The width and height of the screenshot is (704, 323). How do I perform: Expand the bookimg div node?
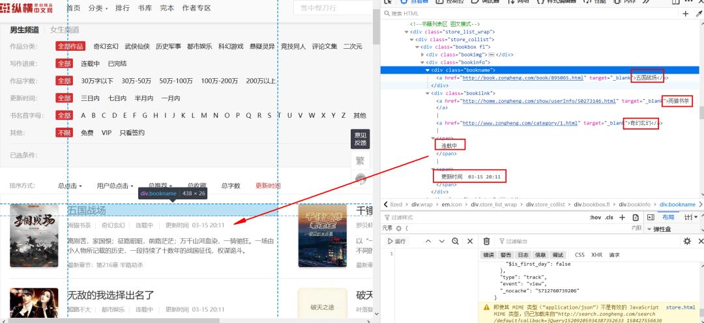(x=422, y=55)
